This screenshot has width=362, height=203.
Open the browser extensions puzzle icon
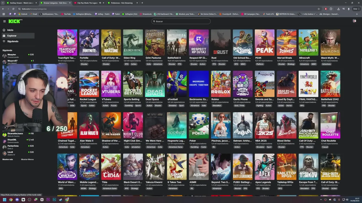(x=331, y=9)
